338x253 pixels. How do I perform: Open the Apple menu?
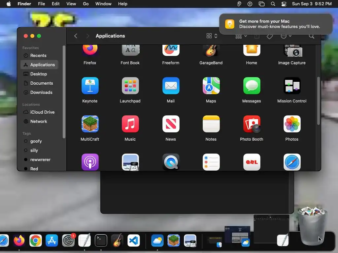click(9, 4)
